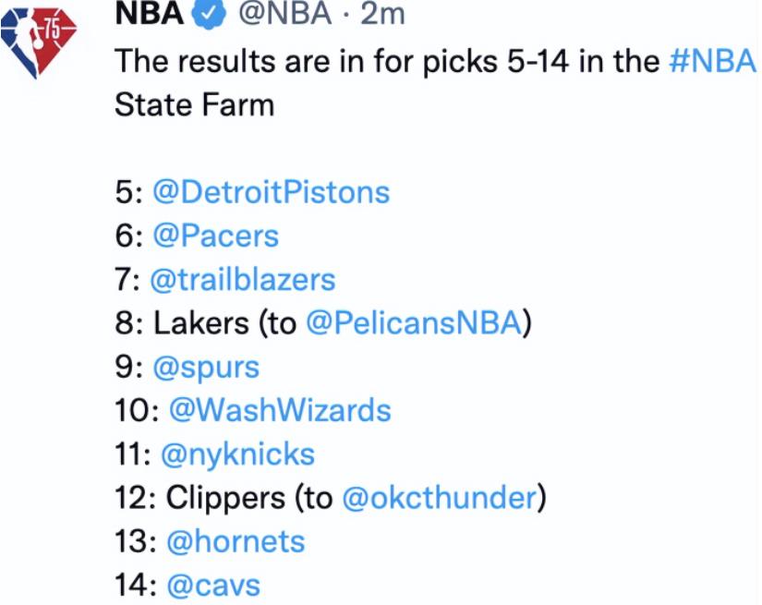
Task: Select the @trailblazers mention
Action: 241,279
